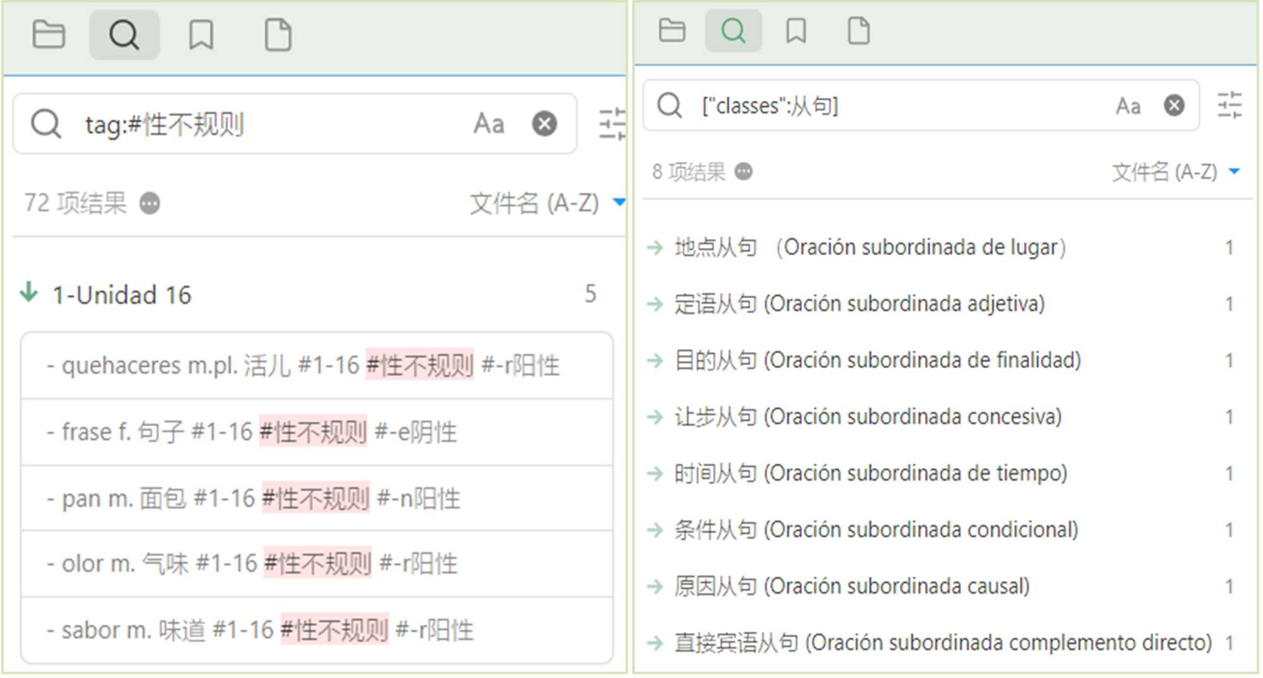The image size is (1263, 678).
Task: Click bookmarks icon in left panel
Action: [201, 35]
